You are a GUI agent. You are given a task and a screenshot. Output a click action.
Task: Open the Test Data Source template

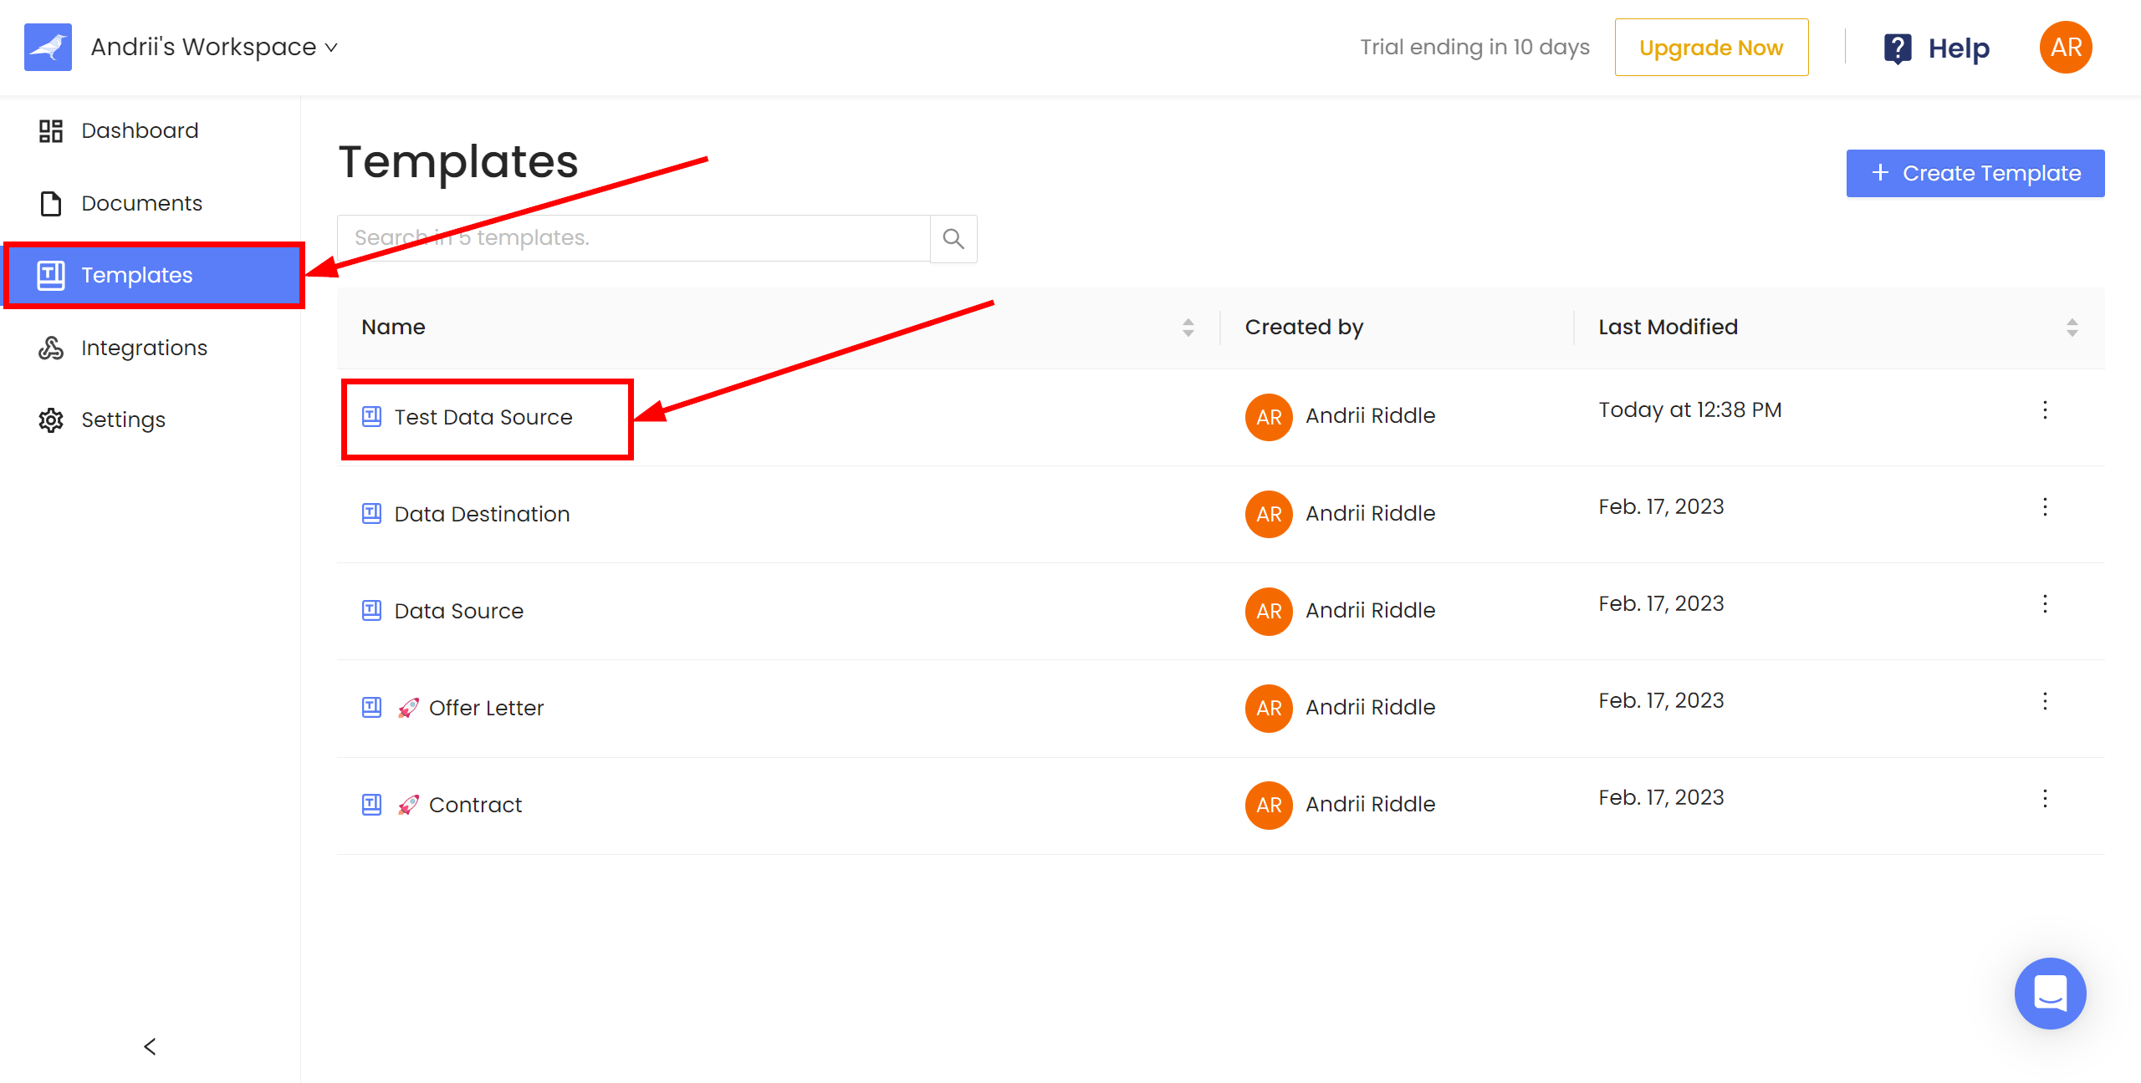pos(483,416)
